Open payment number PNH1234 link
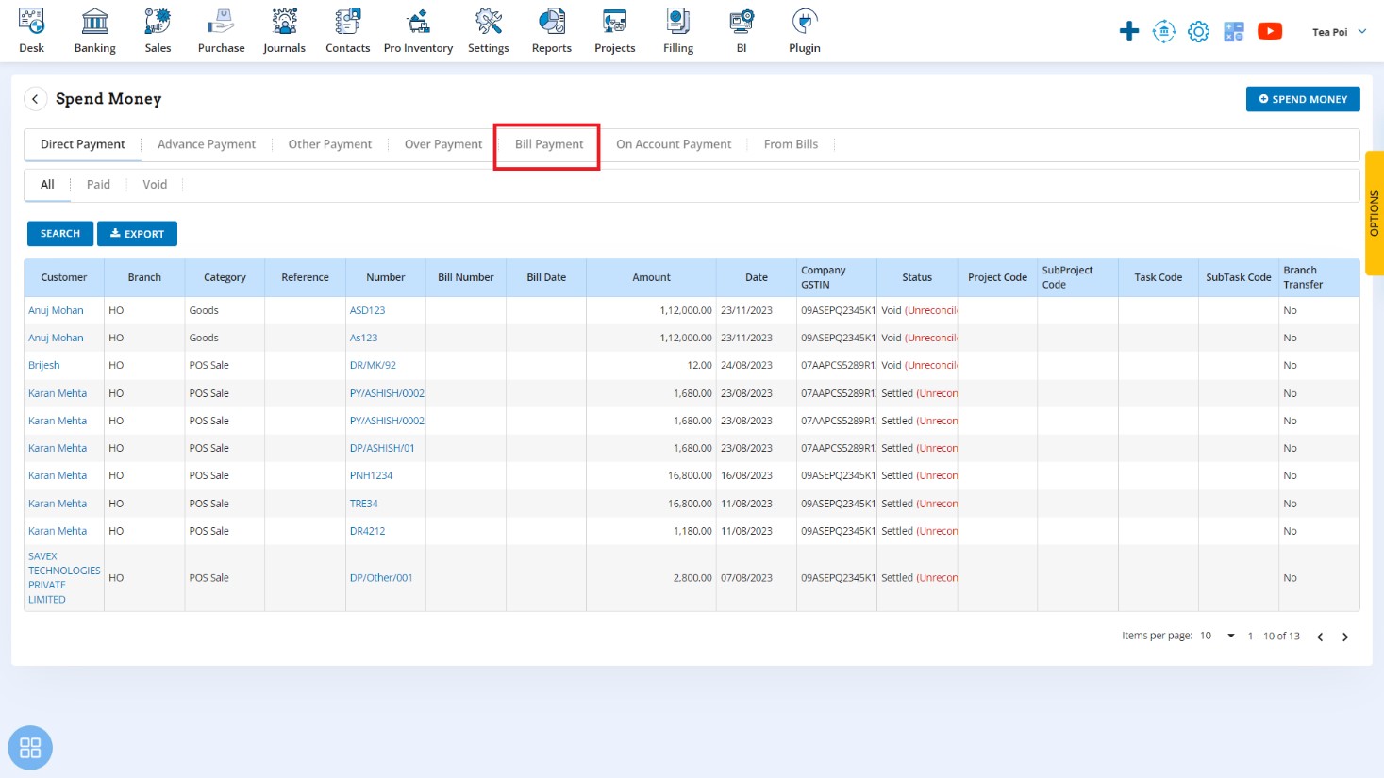Screen dimensions: 1384x778 (371, 475)
